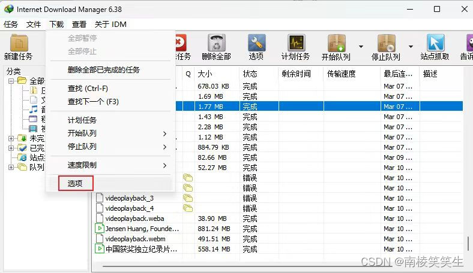This screenshot has height=273, width=473.
Task: Open the 文件 menu
Action: click(34, 24)
